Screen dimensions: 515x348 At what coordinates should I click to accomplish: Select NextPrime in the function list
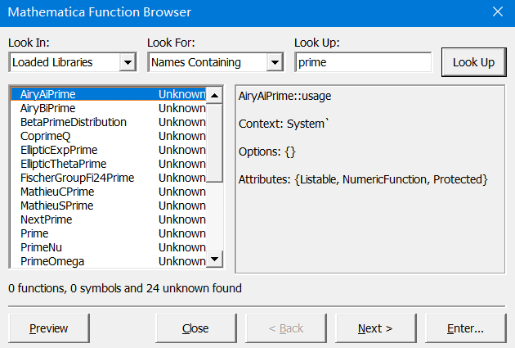click(47, 219)
